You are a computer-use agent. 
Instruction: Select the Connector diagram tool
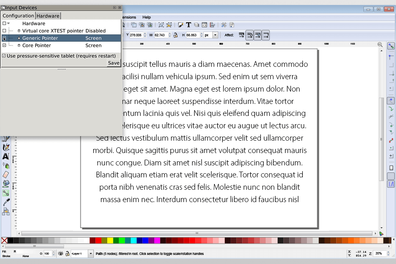6,211
